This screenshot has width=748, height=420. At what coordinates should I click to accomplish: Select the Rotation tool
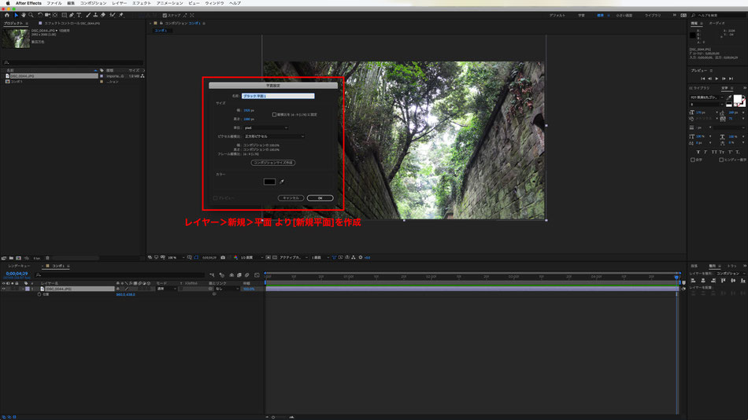pos(40,15)
